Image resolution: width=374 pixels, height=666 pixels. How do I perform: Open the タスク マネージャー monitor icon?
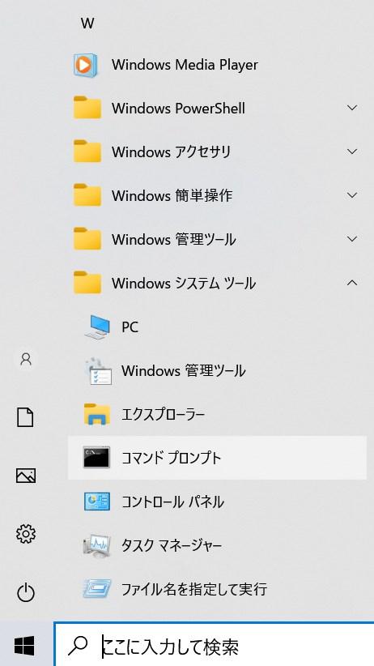pos(97,545)
